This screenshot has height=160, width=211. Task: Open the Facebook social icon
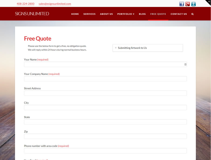(x=182, y=4)
